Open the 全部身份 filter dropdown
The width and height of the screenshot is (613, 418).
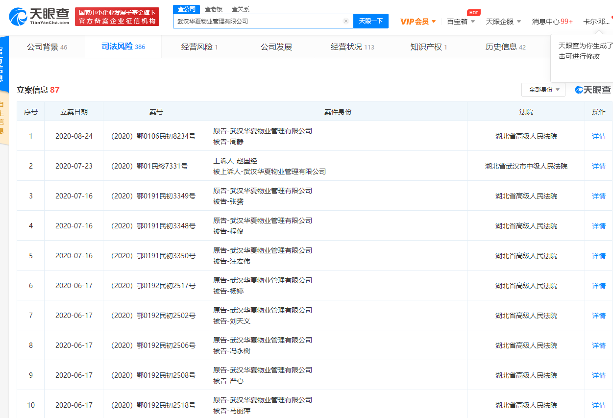543,90
